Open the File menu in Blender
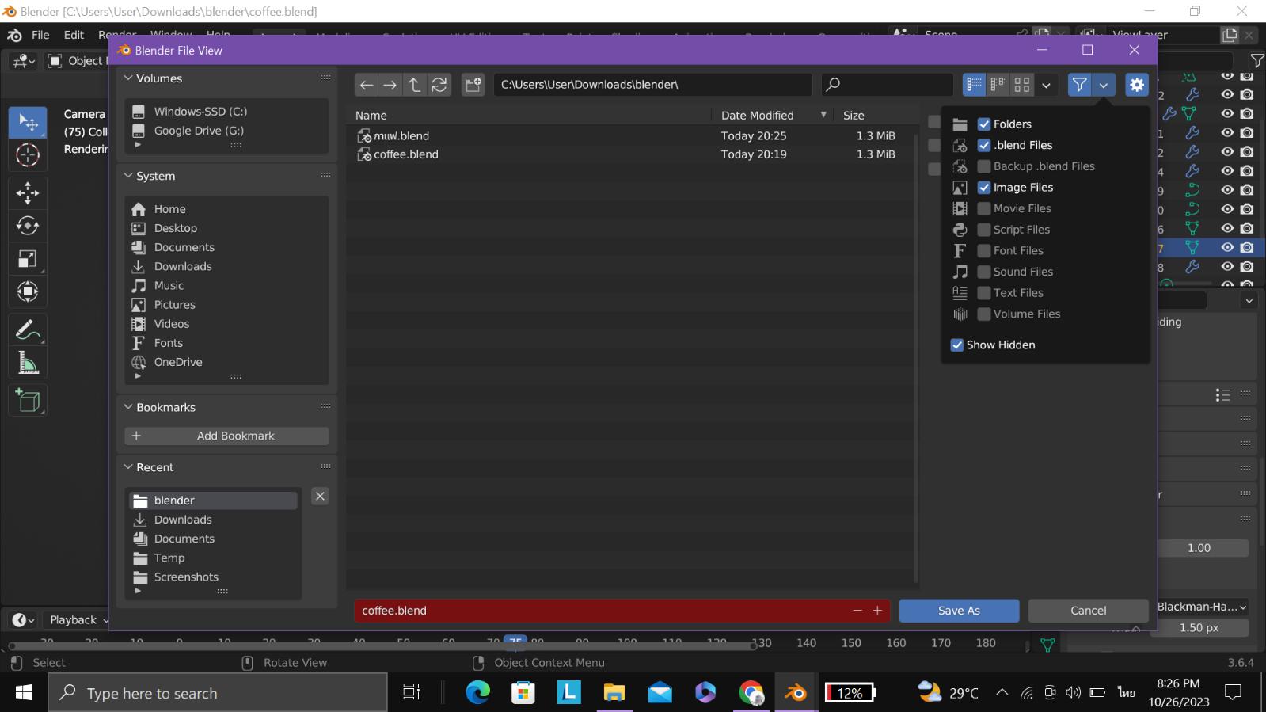Image resolution: width=1266 pixels, height=712 pixels. pos(40,35)
